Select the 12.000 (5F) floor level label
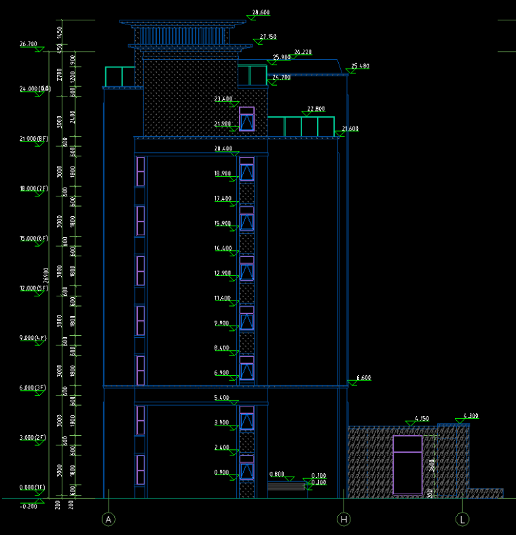The image size is (516, 535). coord(34,288)
